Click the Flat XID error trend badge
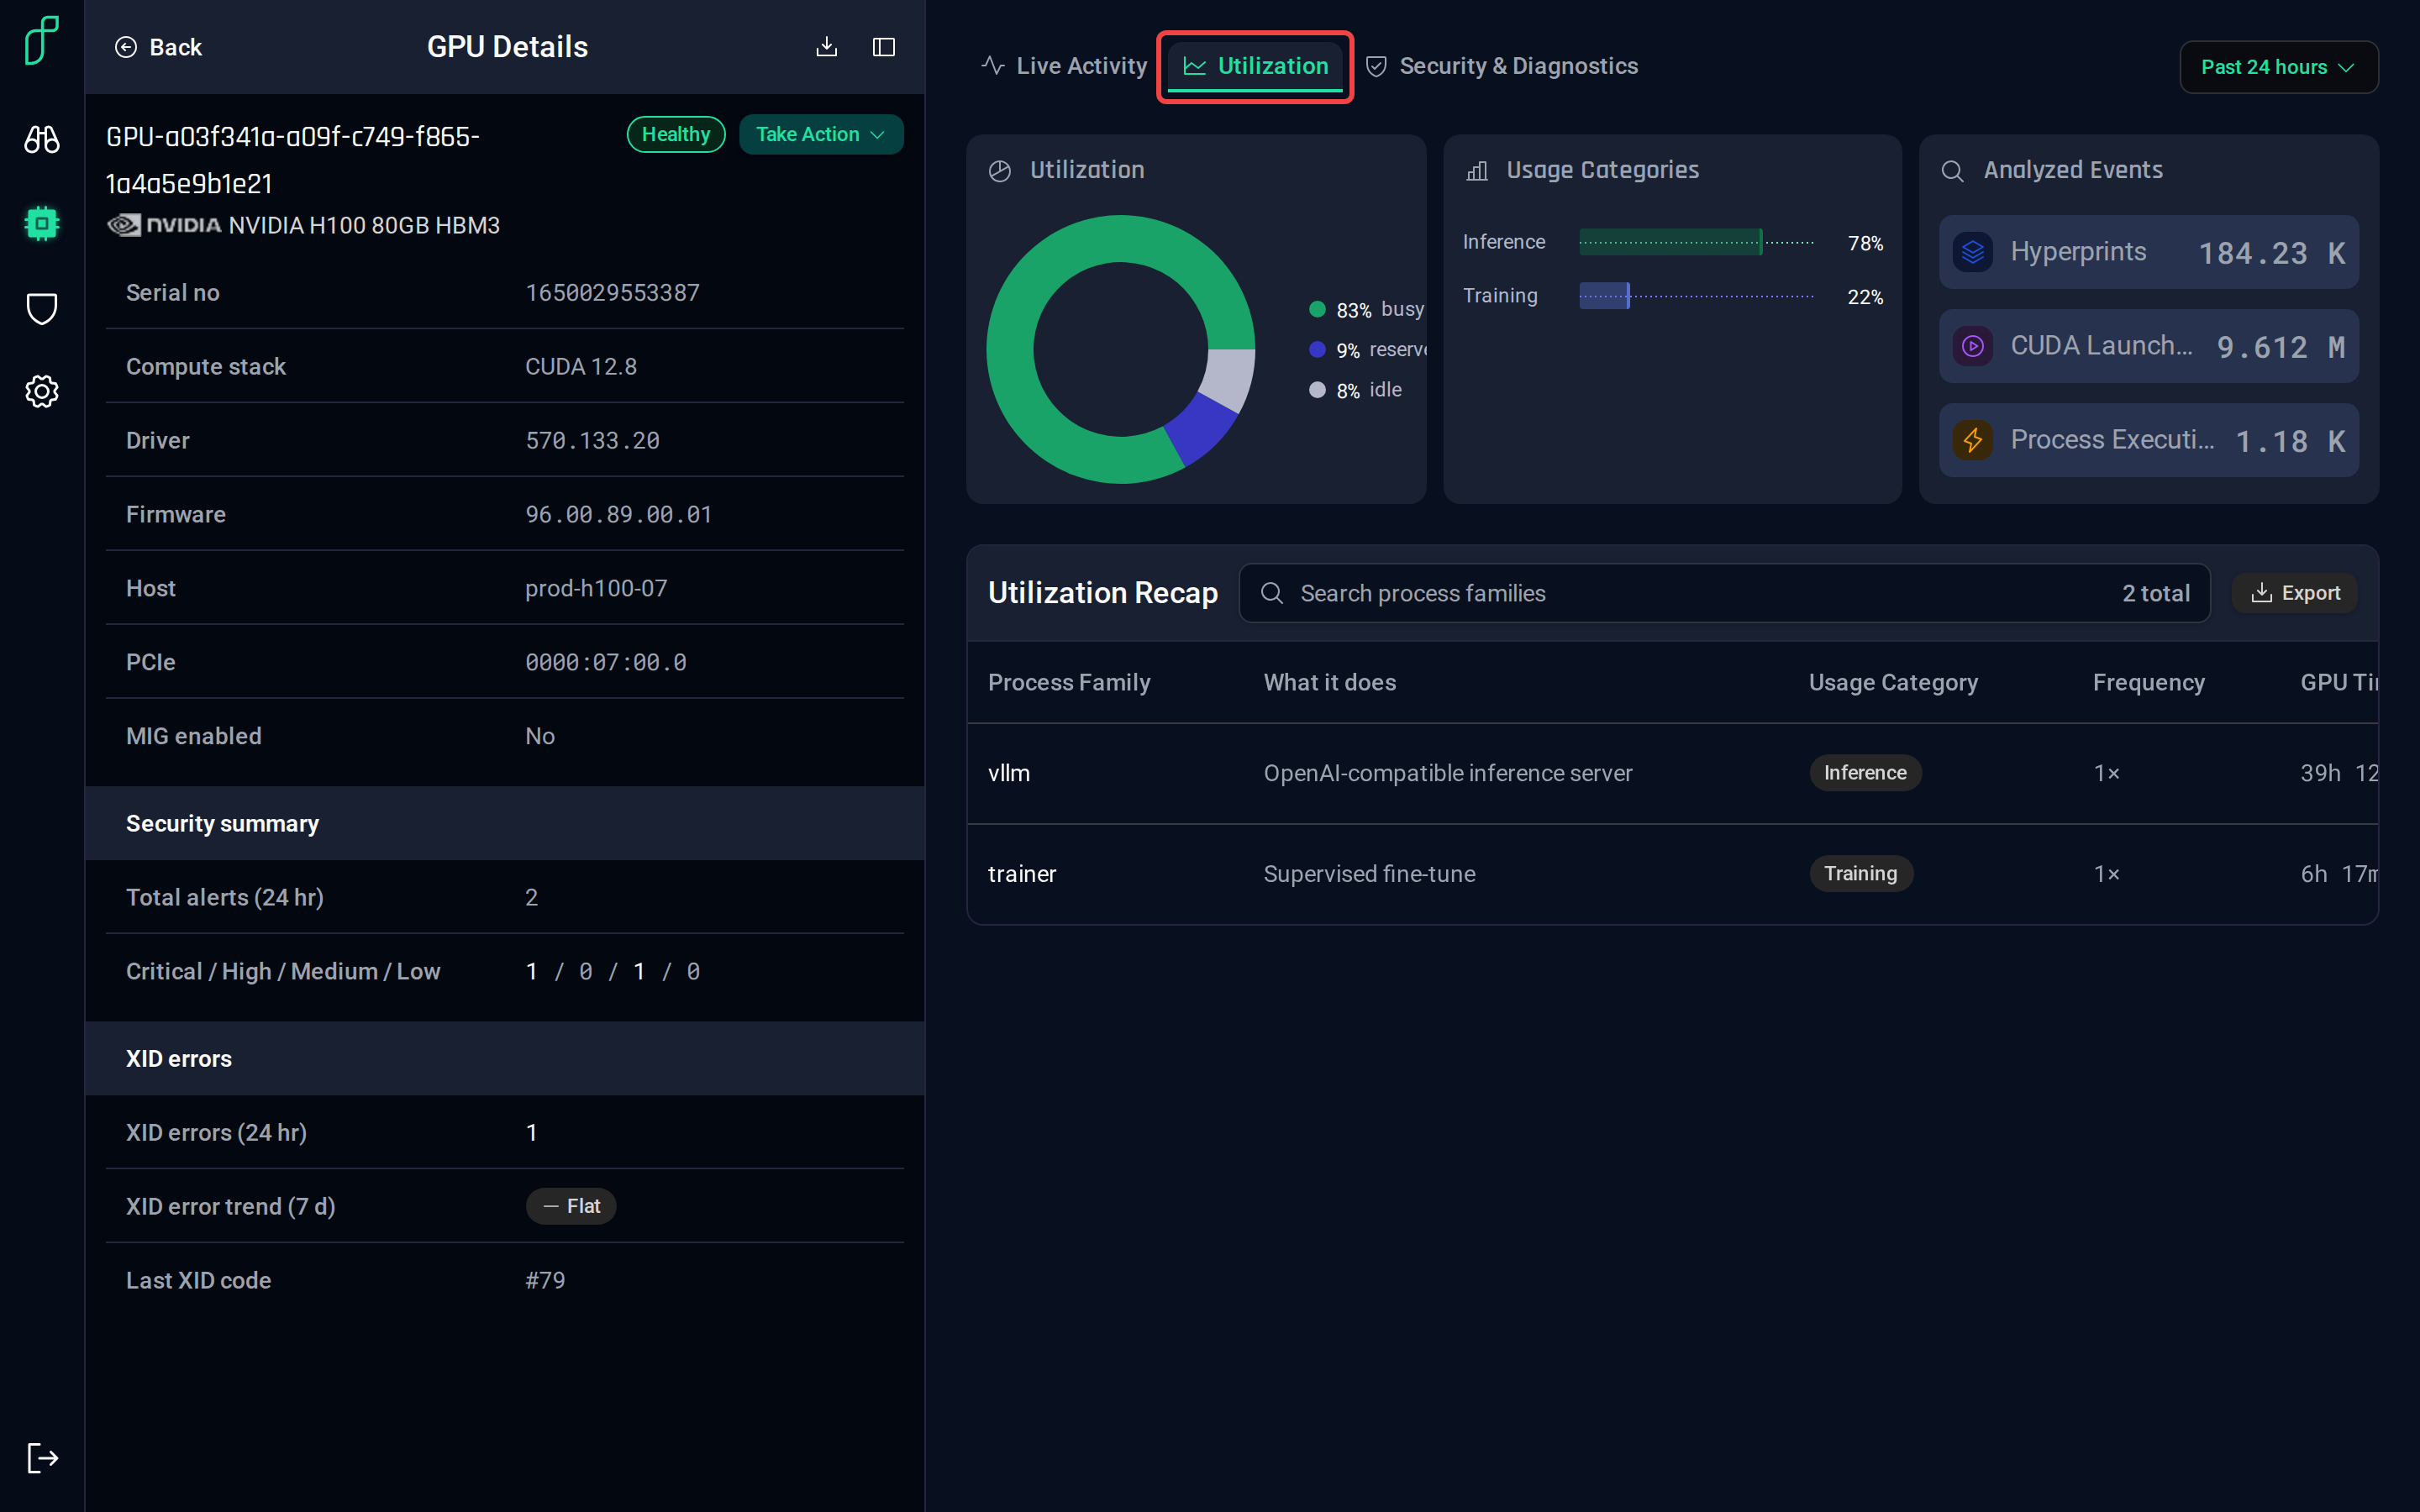The height and width of the screenshot is (1512, 2420). (x=571, y=1206)
